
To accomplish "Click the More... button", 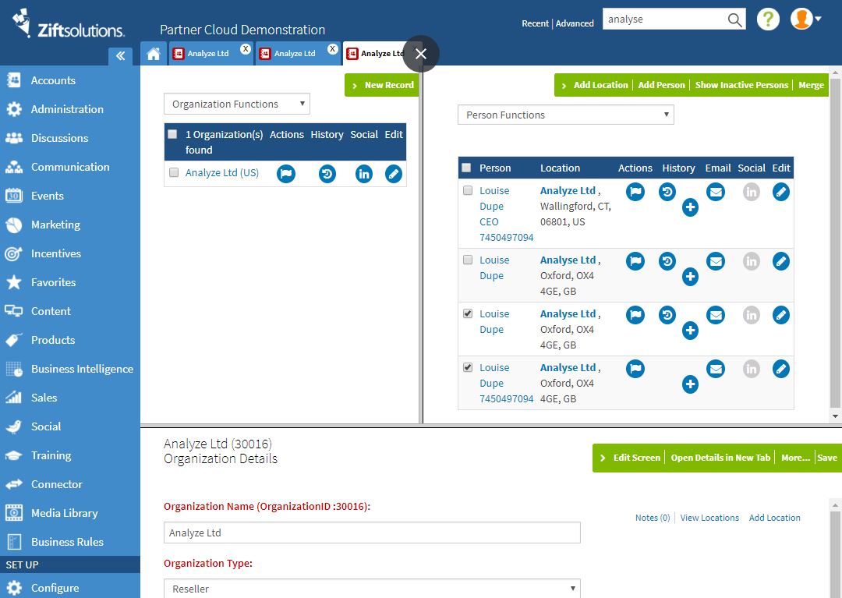I will coord(795,458).
